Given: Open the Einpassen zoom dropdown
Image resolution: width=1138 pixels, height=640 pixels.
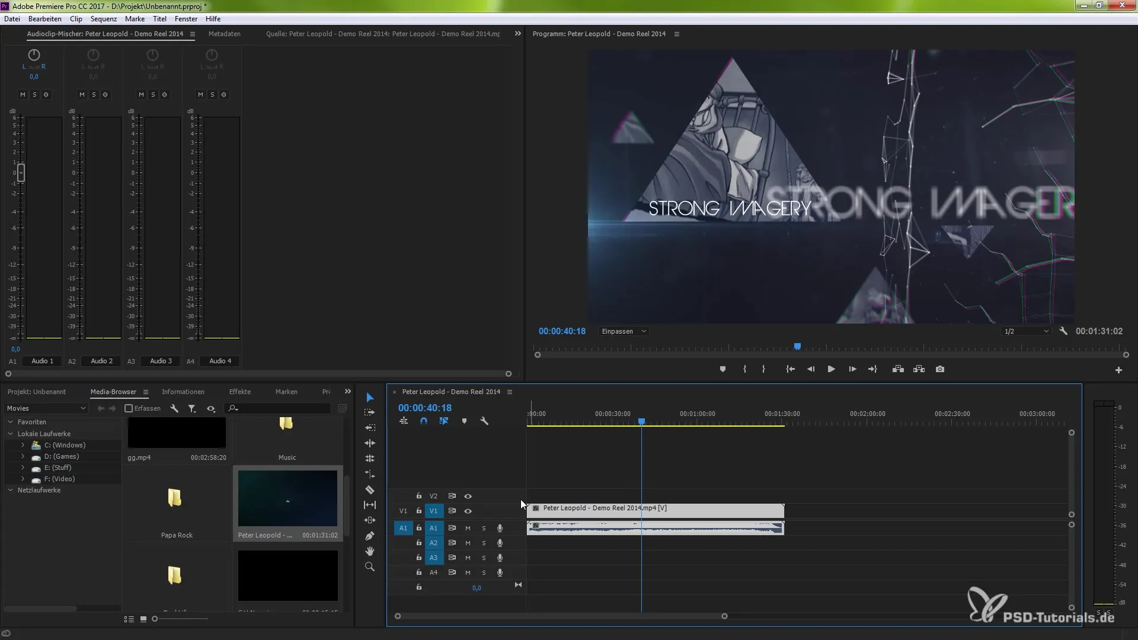Looking at the screenshot, I should pos(624,331).
